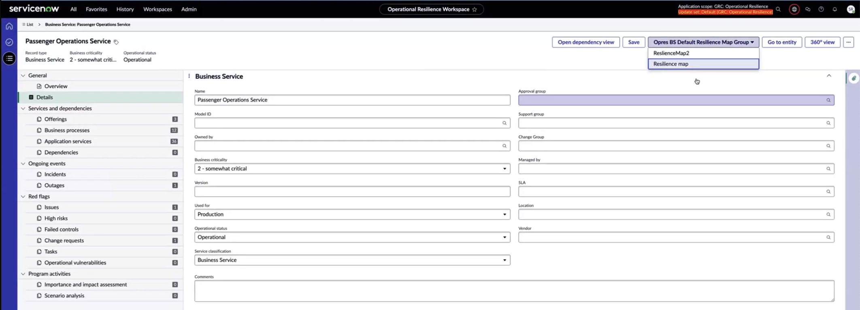860x310 pixels.
Task: Open the Used for dropdown
Action: click(x=352, y=214)
